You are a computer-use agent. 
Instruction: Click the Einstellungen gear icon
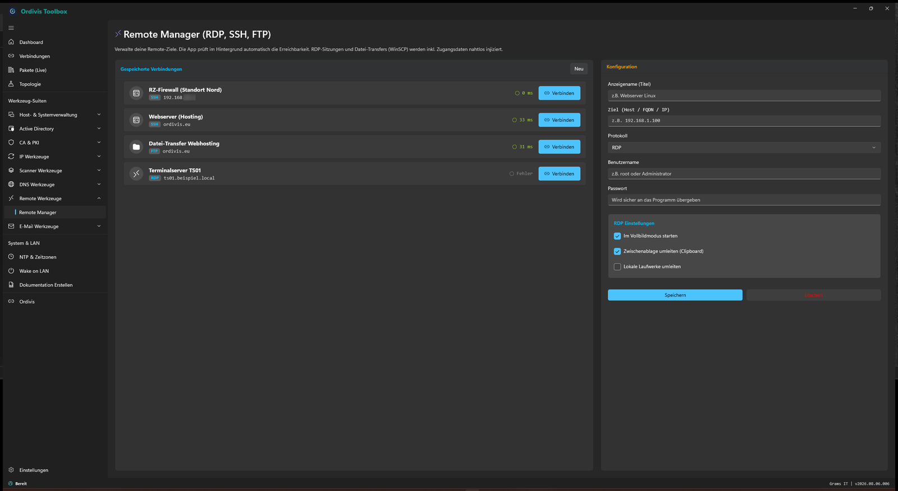(11, 470)
